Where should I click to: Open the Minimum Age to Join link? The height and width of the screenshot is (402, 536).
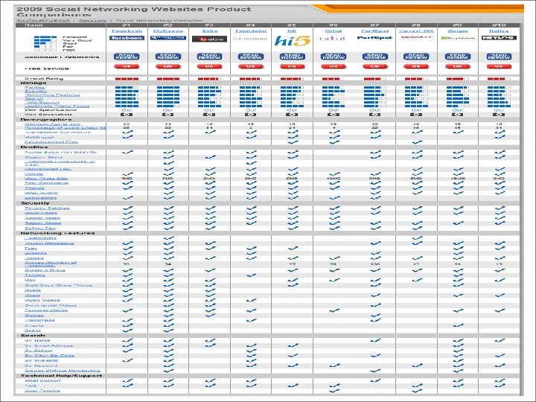pos(52,124)
